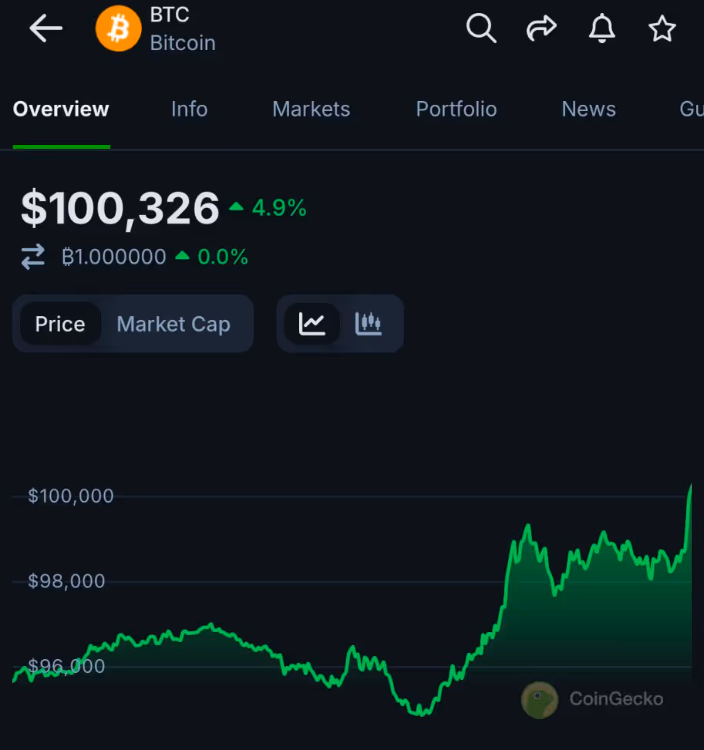704x750 pixels.
Task: Set a price alert with bell icon
Action: pos(602,29)
